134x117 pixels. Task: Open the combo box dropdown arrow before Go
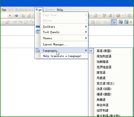point(10,16)
